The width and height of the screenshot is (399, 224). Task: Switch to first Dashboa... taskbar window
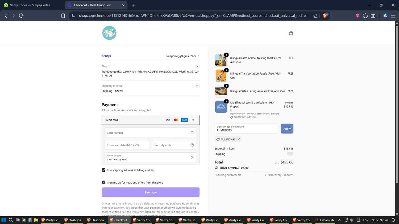(74, 220)
